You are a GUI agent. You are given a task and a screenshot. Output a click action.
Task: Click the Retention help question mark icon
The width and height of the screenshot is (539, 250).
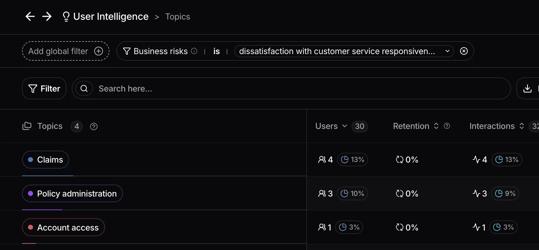447,126
